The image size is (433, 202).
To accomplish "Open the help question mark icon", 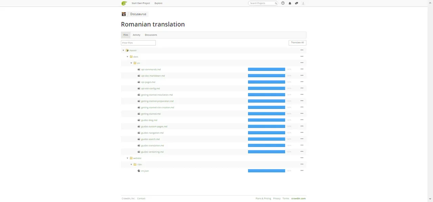I will click(283, 3).
